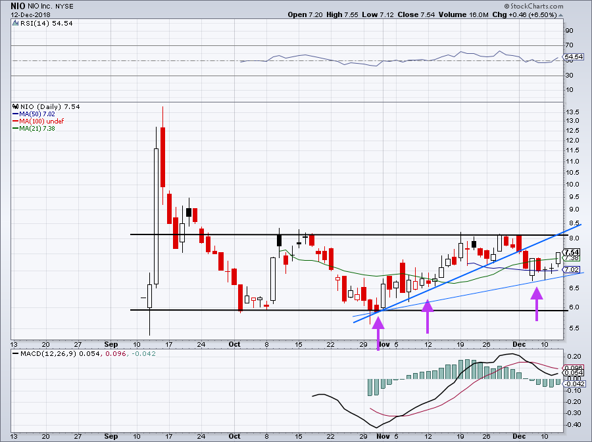Click the up-triangle icon after Chg
Screen dimensions: 592x442
pyautogui.click(x=560, y=16)
